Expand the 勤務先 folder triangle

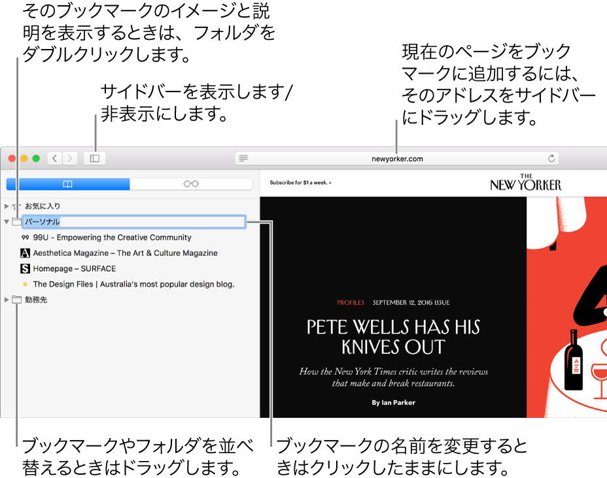pyautogui.click(x=7, y=300)
